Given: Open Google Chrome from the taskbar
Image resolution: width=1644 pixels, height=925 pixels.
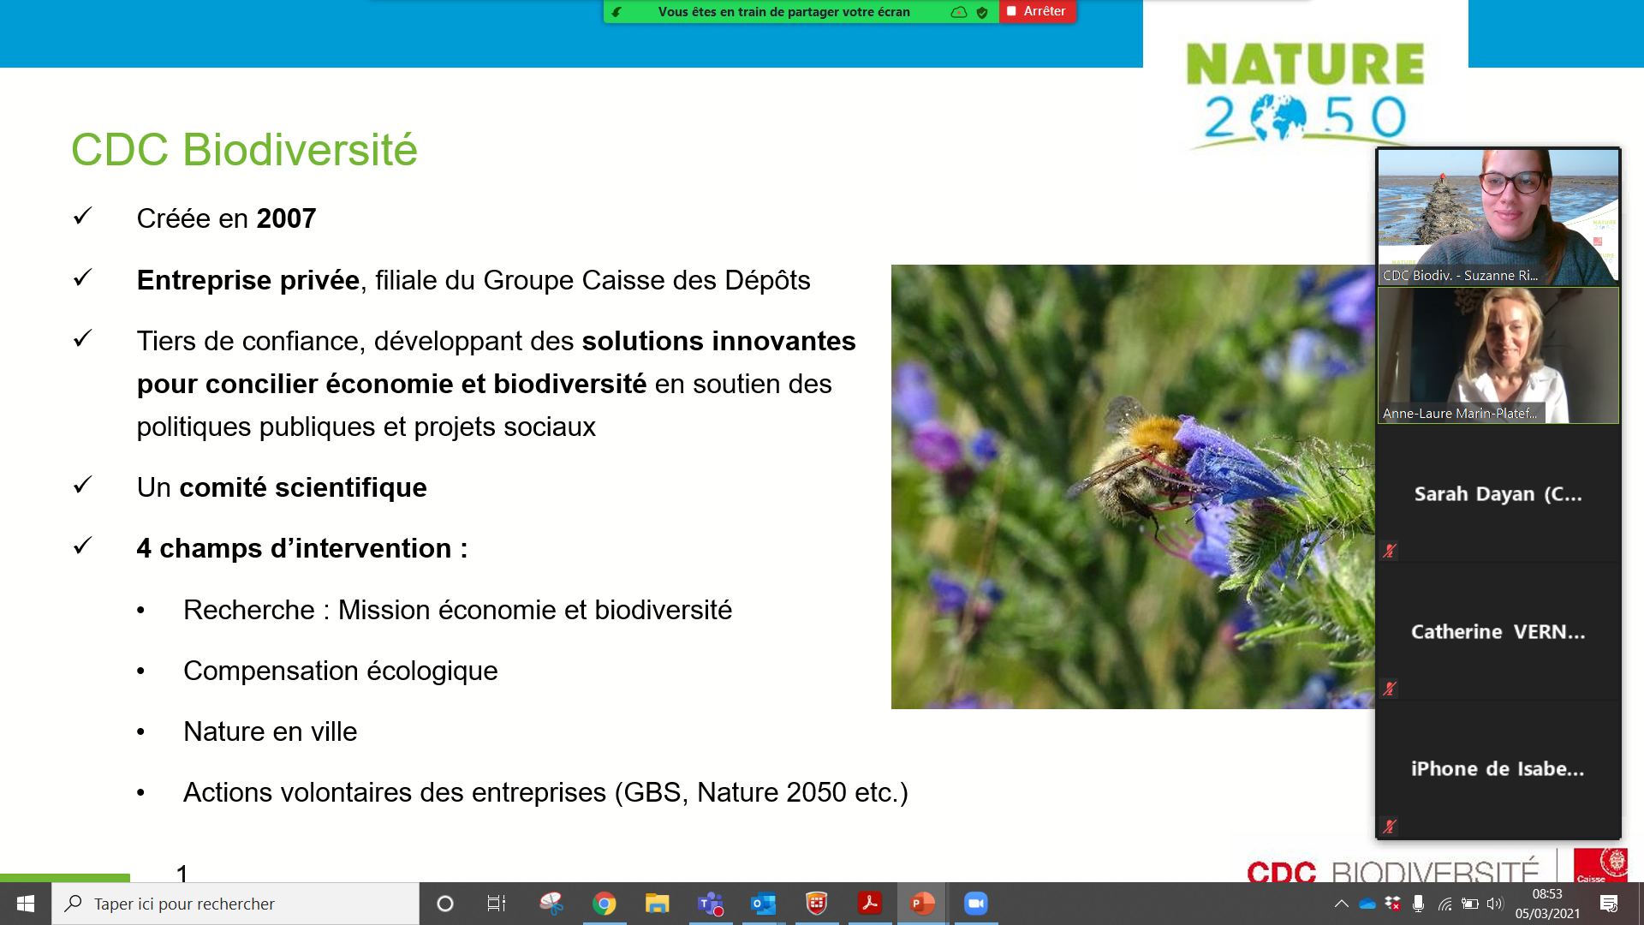Looking at the screenshot, I should [605, 904].
